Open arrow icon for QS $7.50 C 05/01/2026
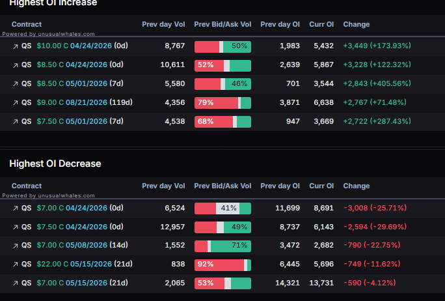This screenshot has height=301, width=445. tap(16, 122)
